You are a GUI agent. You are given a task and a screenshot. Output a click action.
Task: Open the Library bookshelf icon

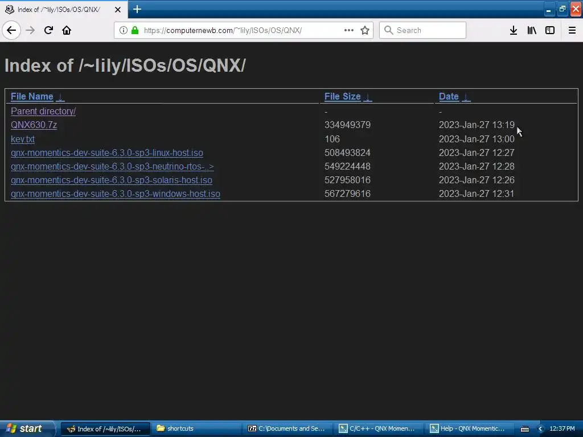tap(532, 30)
